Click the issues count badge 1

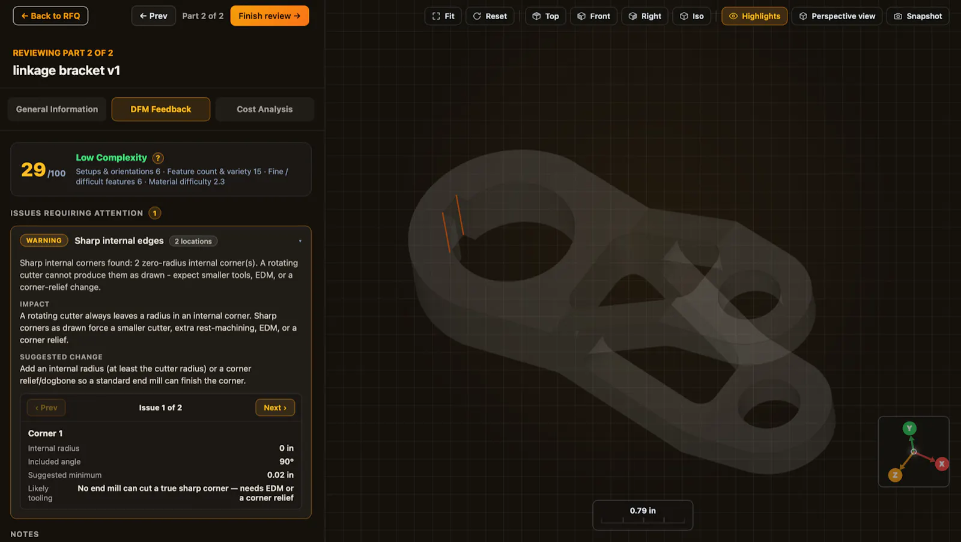pyautogui.click(x=155, y=213)
